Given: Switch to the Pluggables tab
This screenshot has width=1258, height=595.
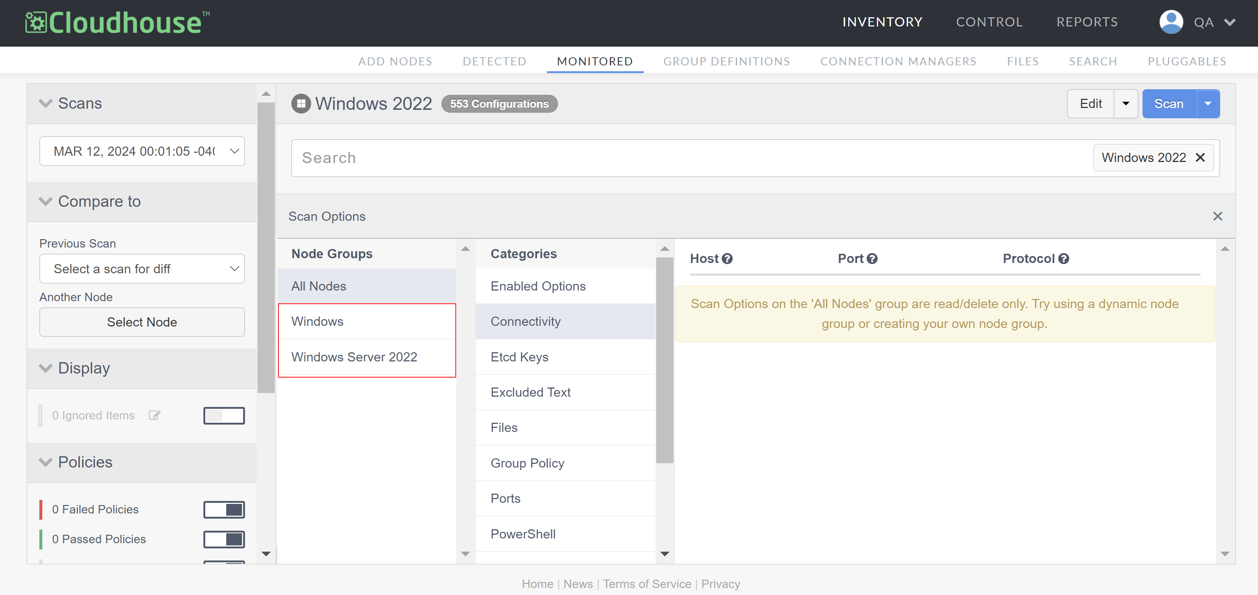Looking at the screenshot, I should click(x=1187, y=61).
